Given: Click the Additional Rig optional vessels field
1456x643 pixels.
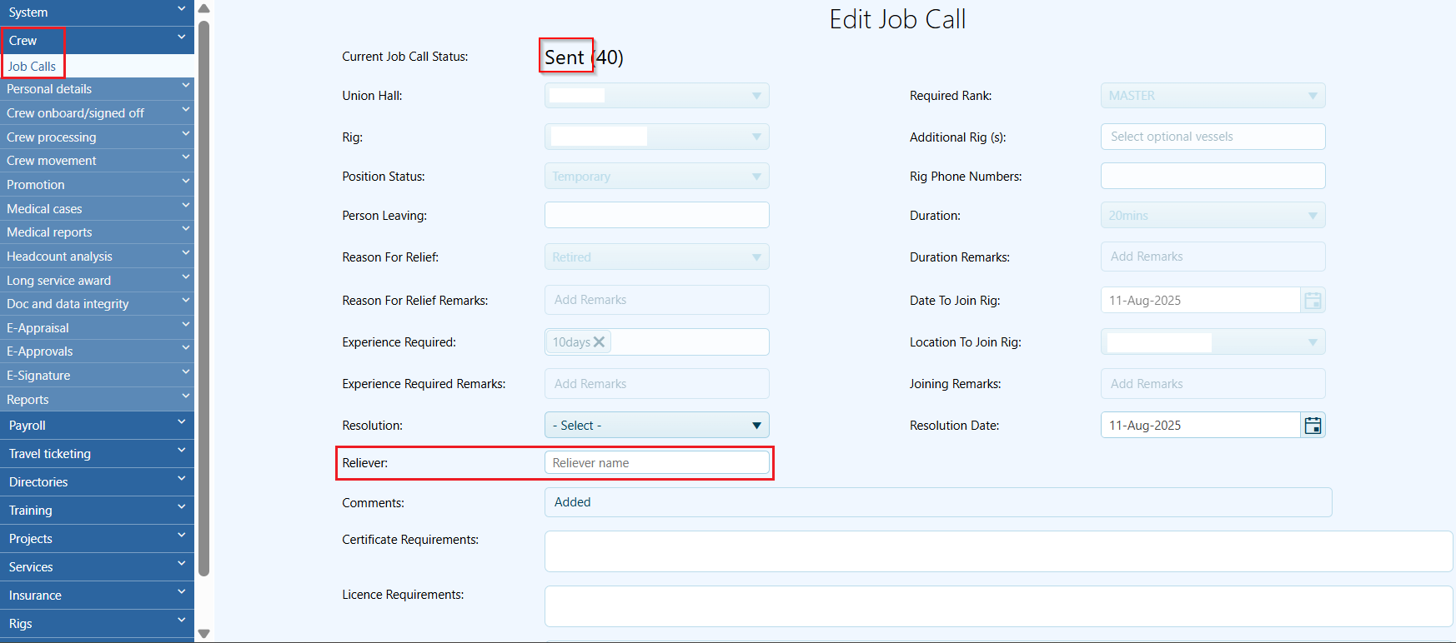Looking at the screenshot, I should [x=1212, y=137].
